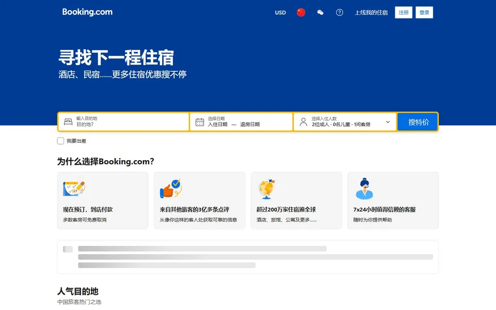Click the China flag language icon
The height and width of the screenshot is (310, 496).
click(x=301, y=12)
